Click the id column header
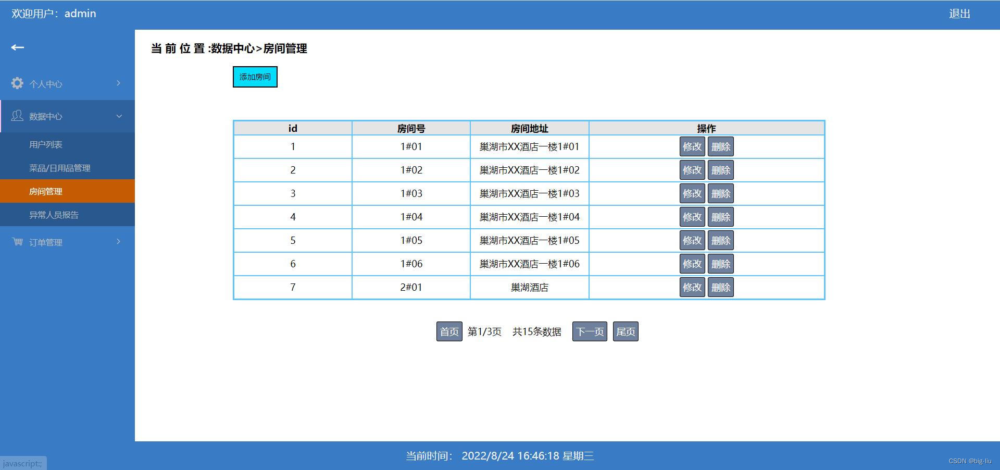Image resolution: width=1000 pixels, height=470 pixels. [293, 128]
